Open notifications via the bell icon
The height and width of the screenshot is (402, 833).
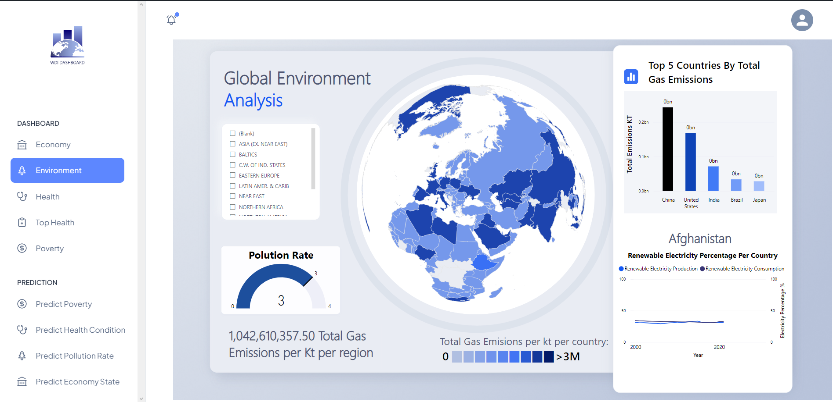170,20
